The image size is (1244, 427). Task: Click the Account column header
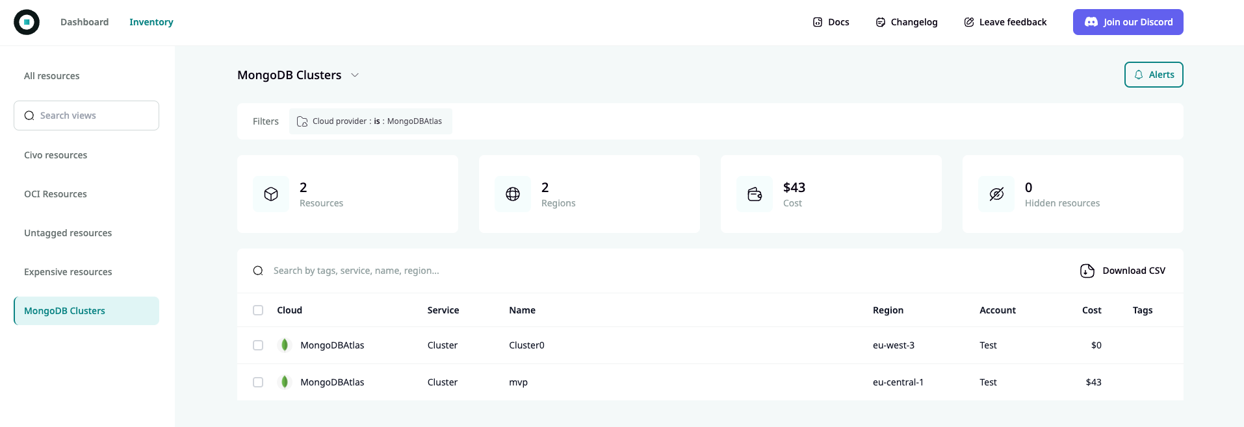coord(998,310)
